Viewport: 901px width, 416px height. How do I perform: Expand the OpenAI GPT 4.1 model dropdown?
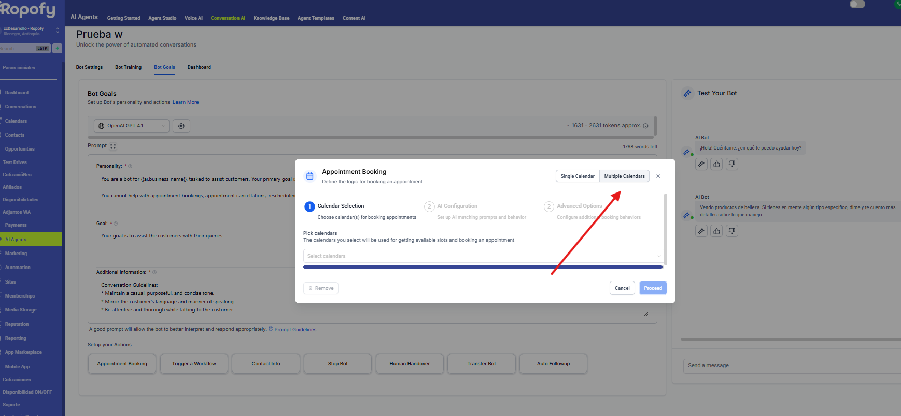pyautogui.click(x=132, y=126)
